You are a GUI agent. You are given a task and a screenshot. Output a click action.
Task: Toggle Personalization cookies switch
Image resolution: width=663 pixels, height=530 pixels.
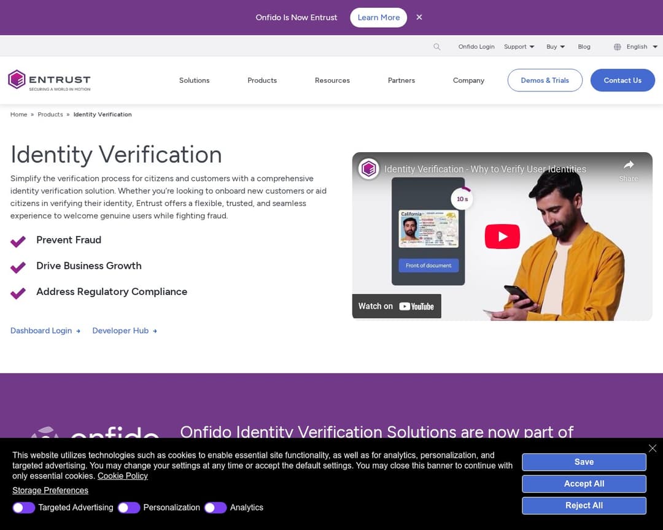pos(129,507)
